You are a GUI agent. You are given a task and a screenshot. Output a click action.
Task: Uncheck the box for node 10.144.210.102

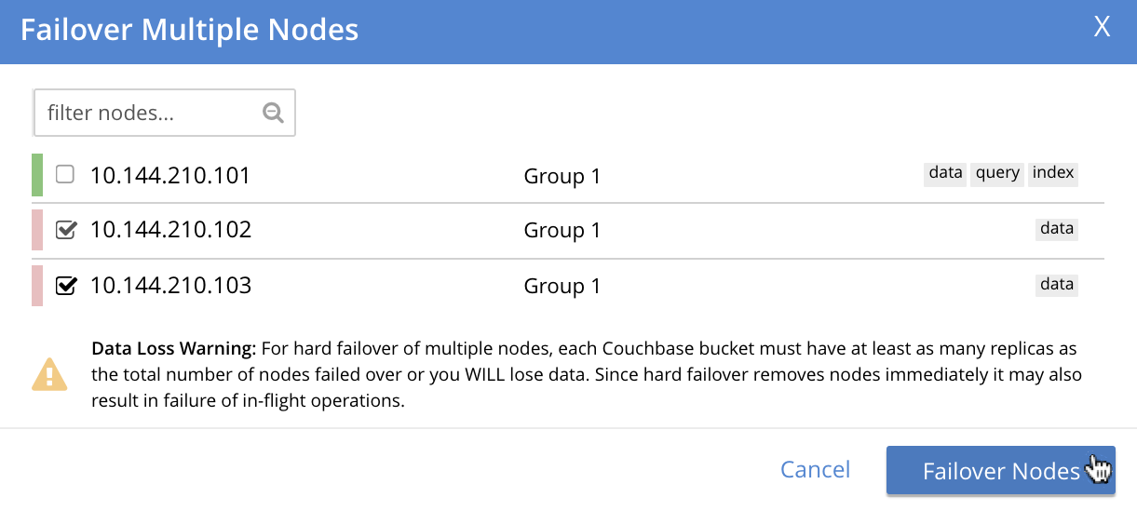point(65,230)
